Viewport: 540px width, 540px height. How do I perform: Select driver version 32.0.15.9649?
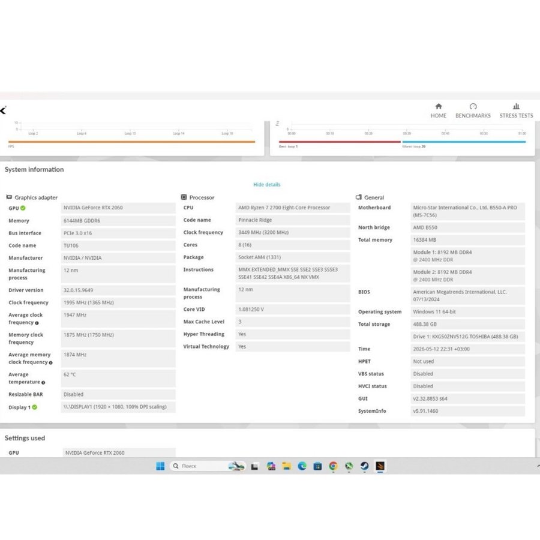click(x=118, y=290)
